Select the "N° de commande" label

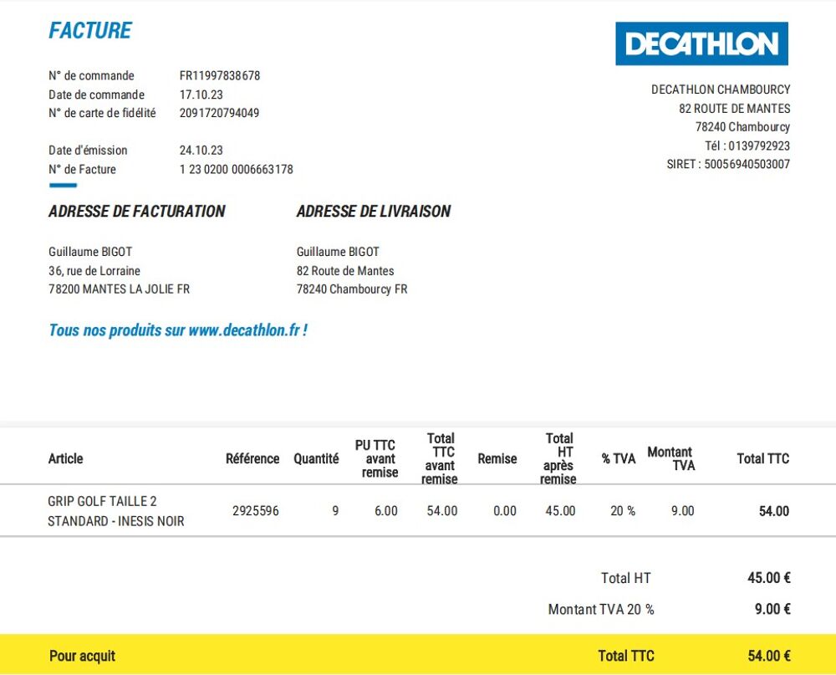[x=91, y=76]
